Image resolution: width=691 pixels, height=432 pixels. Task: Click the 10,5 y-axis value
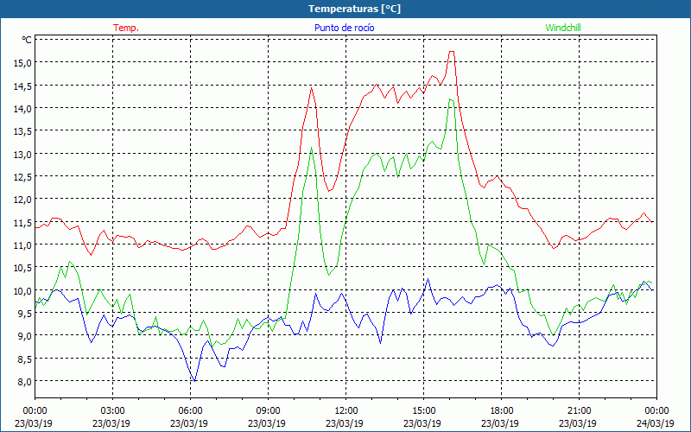pyautogui.click(x=22, y=268)
